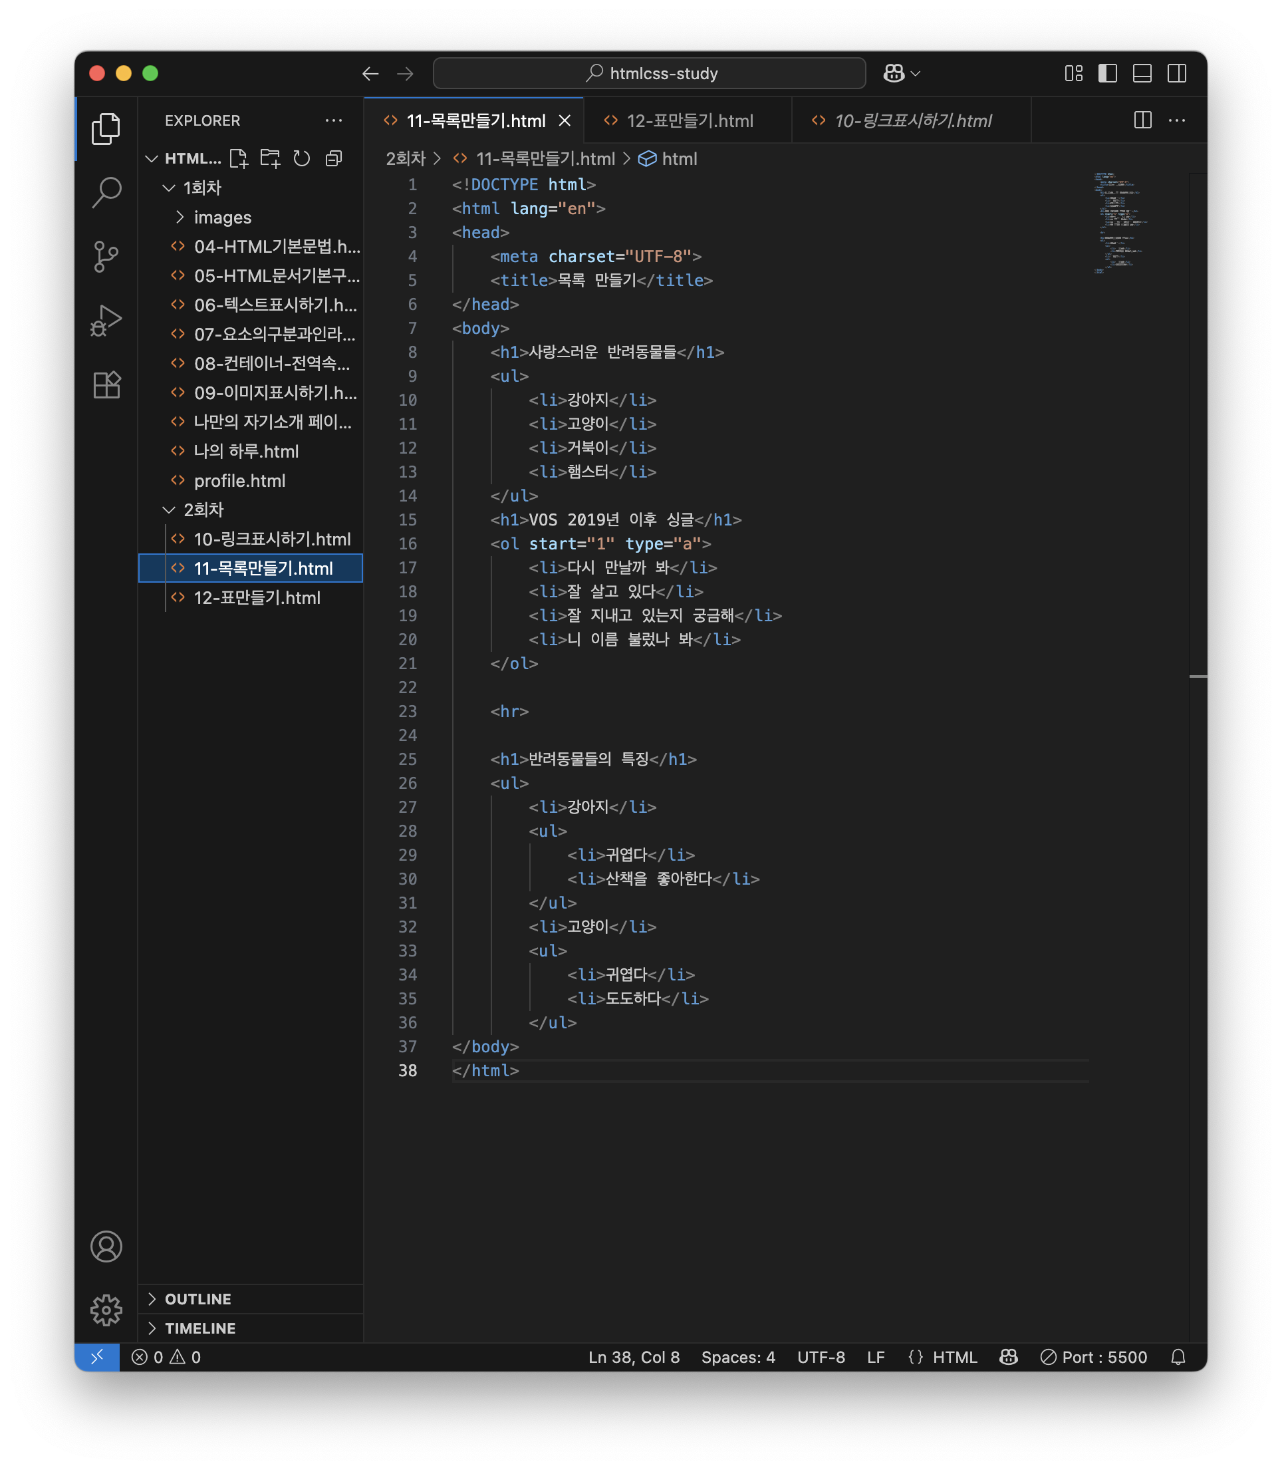The image size is (1282, 1470).
Task: Open the Search view in activity bar
Action: pos(106,192)
